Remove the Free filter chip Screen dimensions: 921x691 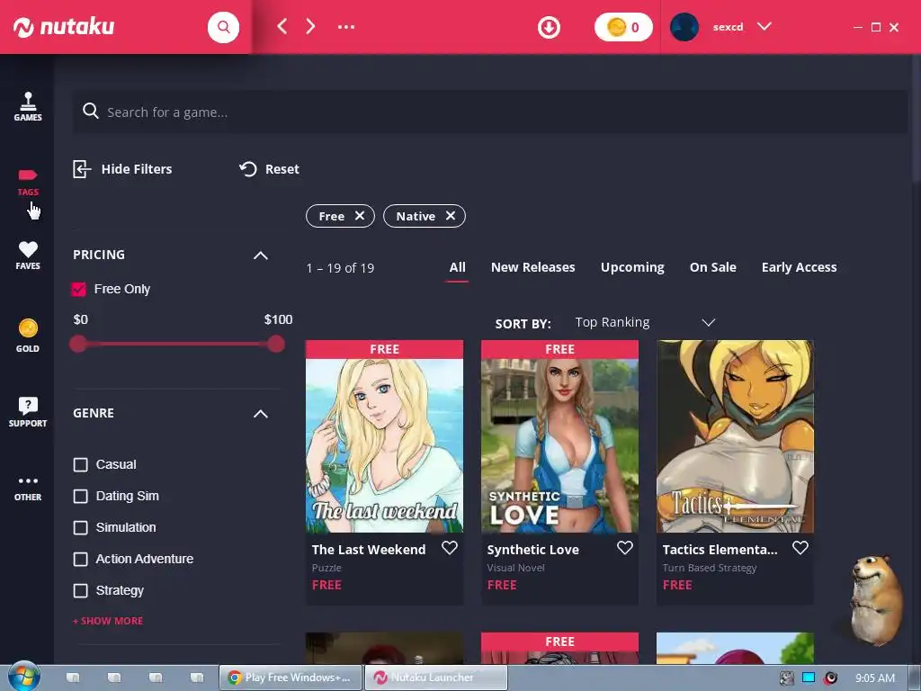point(360,216)
